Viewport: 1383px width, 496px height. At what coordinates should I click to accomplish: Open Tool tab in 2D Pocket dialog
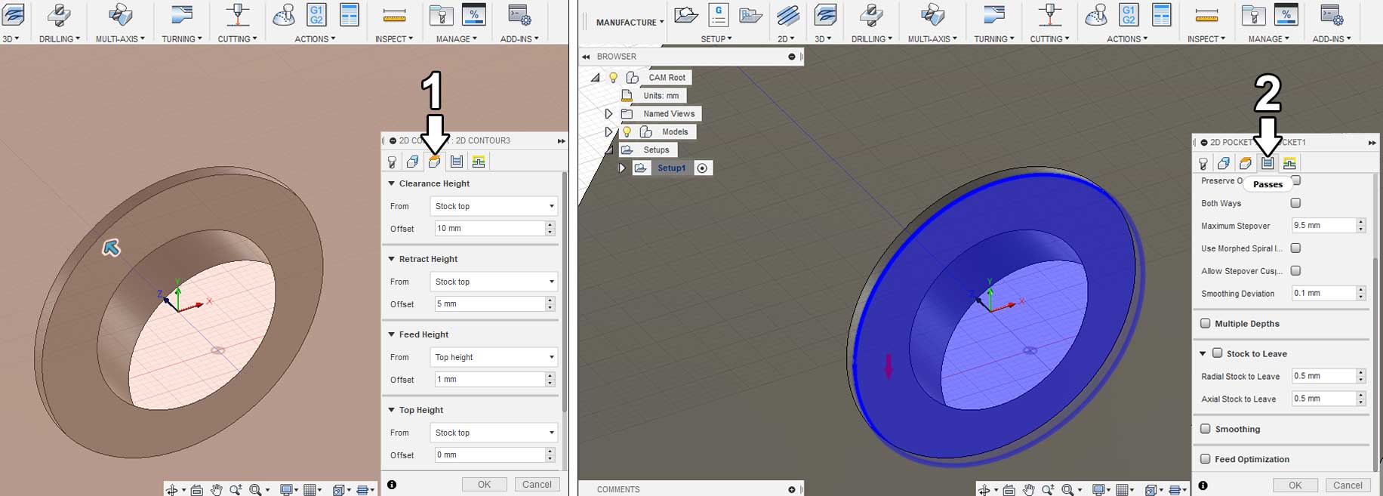click(x=1203, y=164)
